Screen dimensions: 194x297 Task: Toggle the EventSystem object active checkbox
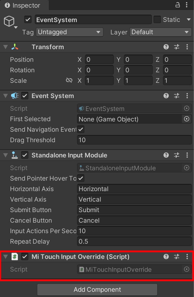click(28, 20)
